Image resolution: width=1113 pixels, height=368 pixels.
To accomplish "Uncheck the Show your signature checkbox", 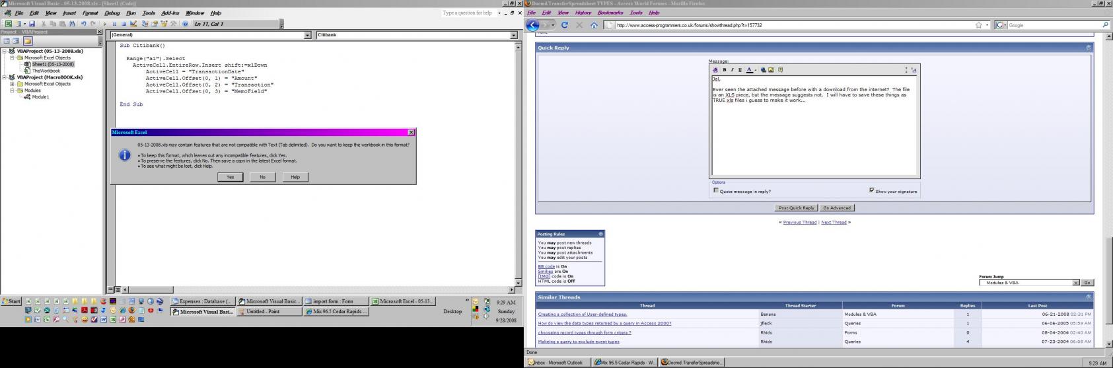I will [872, 190].
